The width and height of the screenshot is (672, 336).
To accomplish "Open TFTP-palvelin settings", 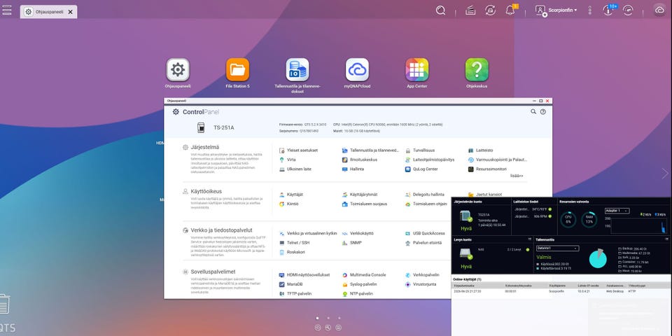I will [x=295, y=293].
